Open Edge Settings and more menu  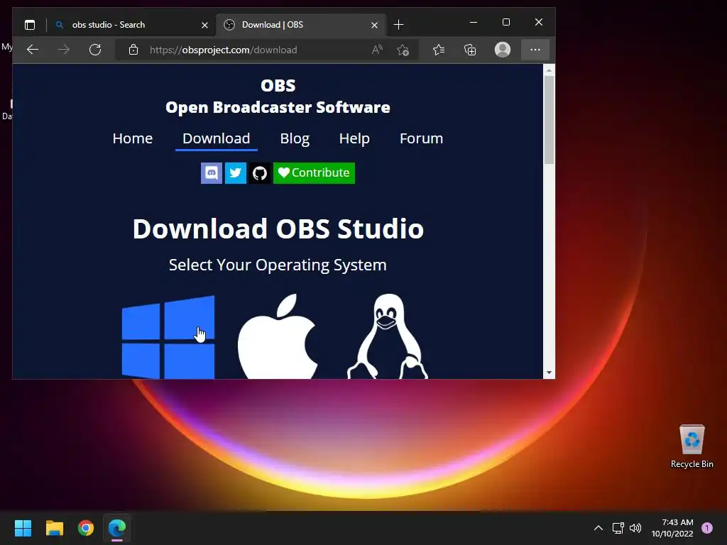coord(535,50)
